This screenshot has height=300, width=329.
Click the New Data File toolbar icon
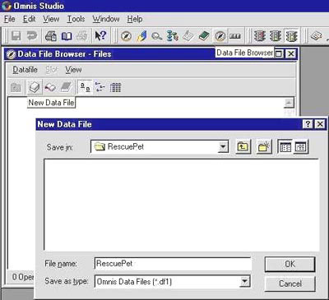pos(35,88)
